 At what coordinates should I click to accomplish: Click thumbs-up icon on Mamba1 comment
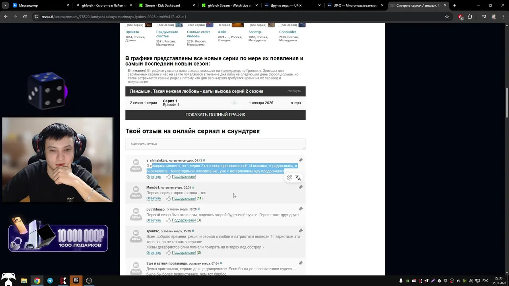tap(169, 198)
